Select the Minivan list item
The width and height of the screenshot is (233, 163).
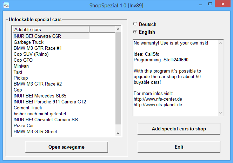coord(21,66)
